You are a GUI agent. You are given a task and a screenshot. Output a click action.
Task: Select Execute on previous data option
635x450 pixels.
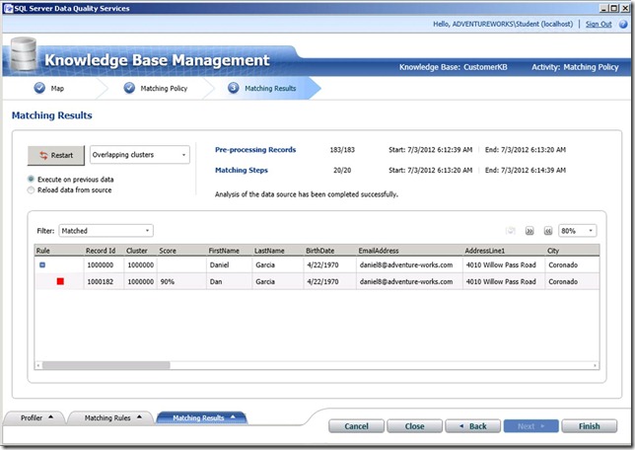click(33, 180)
